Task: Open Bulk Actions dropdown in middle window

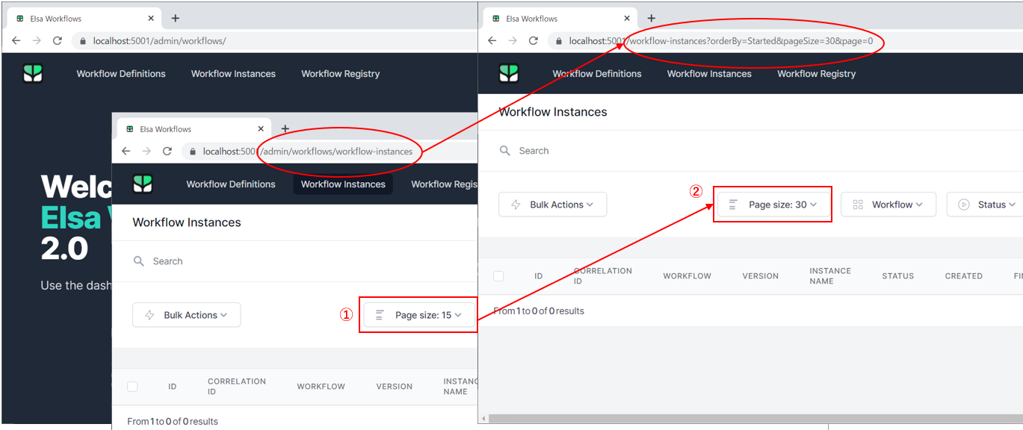Action: click(x=187, y=315)
